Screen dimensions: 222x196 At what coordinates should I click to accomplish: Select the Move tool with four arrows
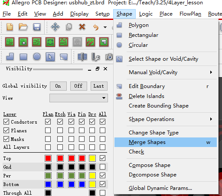[x=55, y=27]
